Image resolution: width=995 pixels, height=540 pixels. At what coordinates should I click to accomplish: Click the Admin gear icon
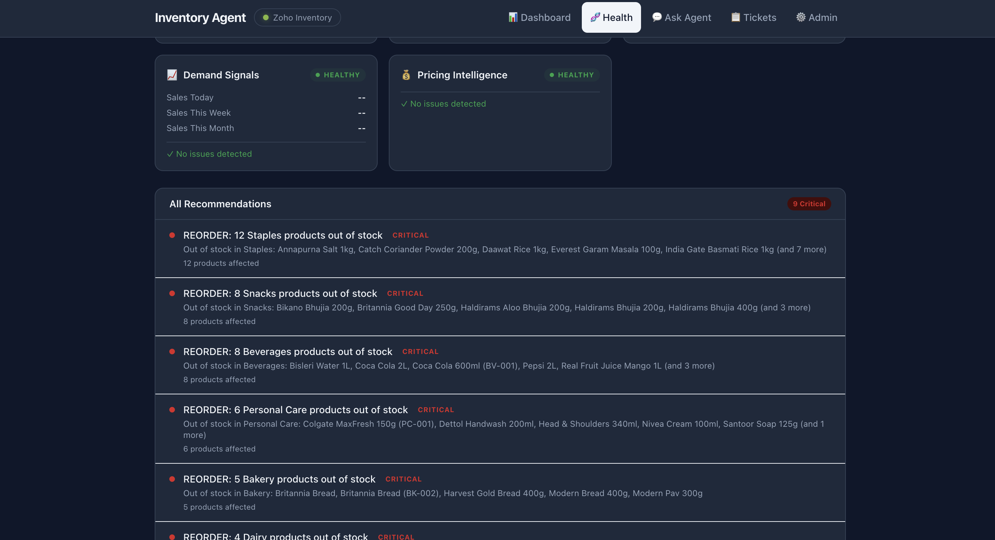(801, 17)
